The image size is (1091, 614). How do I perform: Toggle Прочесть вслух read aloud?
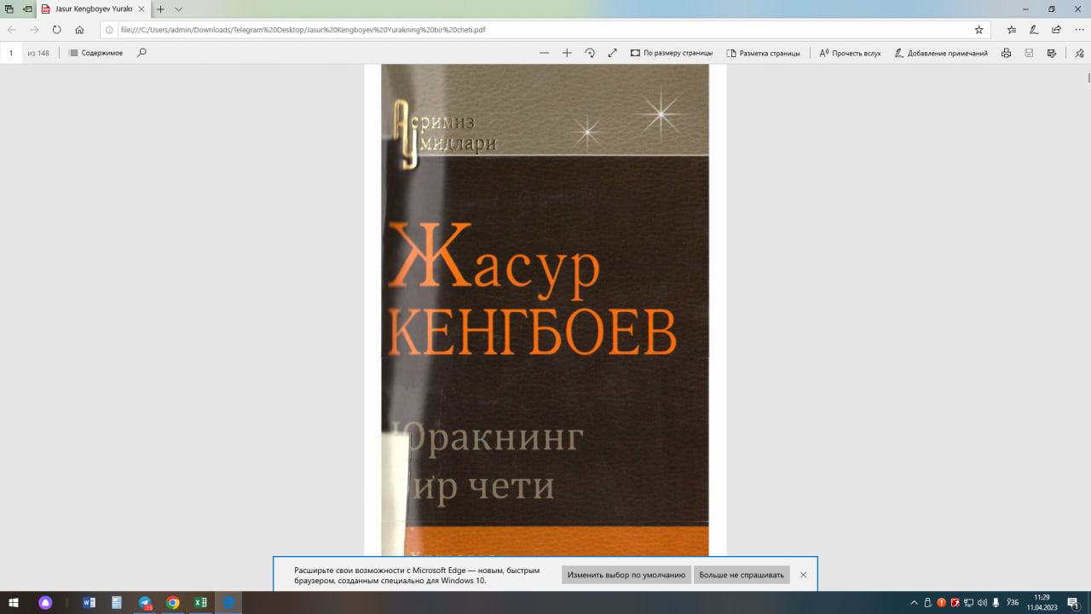pos(849,52)
